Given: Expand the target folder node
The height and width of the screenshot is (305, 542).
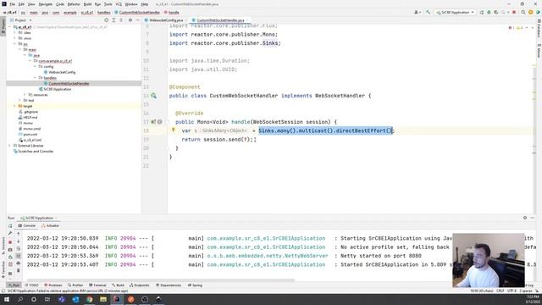Looking at the screenshot, I should point(15,106).
